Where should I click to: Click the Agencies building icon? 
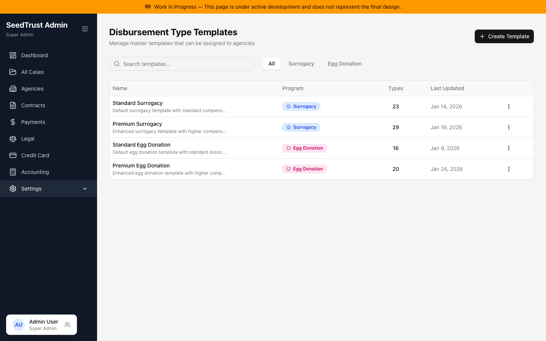pos(13,89)
